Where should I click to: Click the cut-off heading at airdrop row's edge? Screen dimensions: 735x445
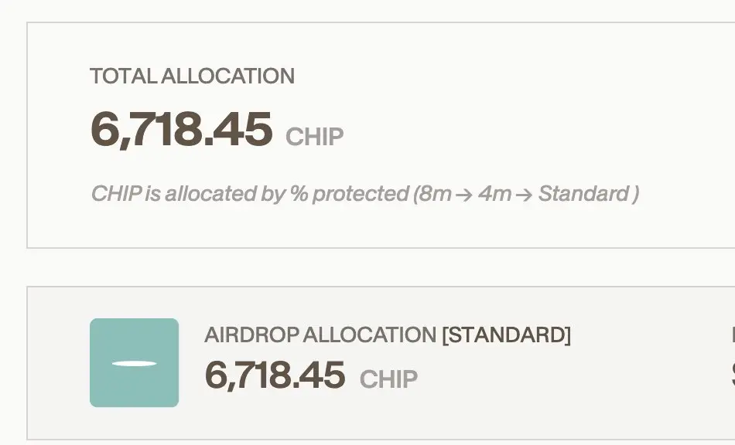click(x=733, y=335)
